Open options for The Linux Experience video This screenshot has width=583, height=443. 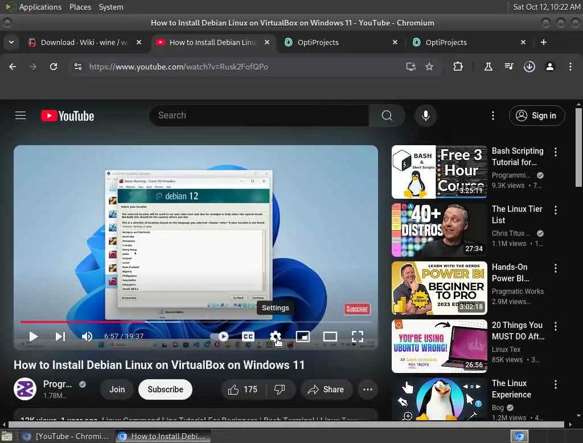coord(556,384)
